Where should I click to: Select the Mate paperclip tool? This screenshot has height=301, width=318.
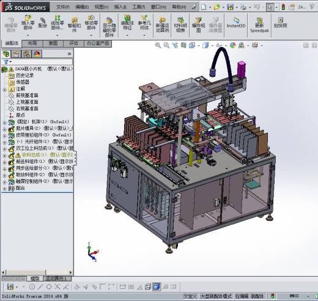(x=43, y=23)
